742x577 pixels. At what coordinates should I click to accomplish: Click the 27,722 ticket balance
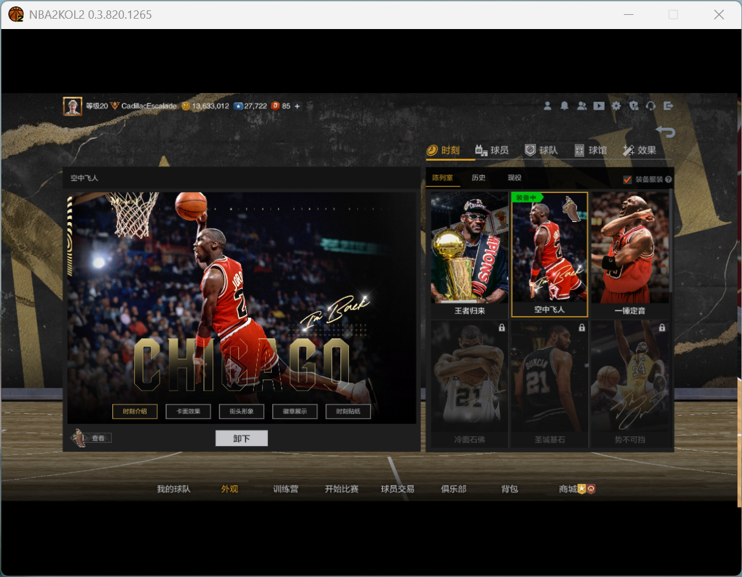pos(256,106)
